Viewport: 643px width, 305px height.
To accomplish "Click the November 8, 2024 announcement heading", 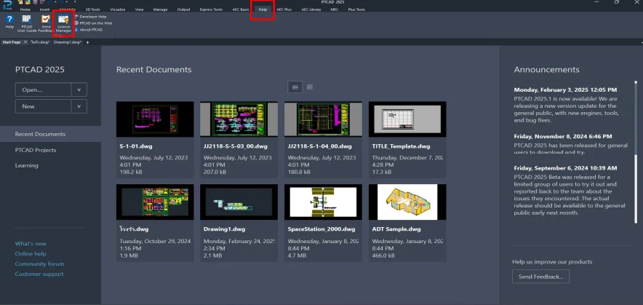I will pyautogui.click(x=563, y=136).
